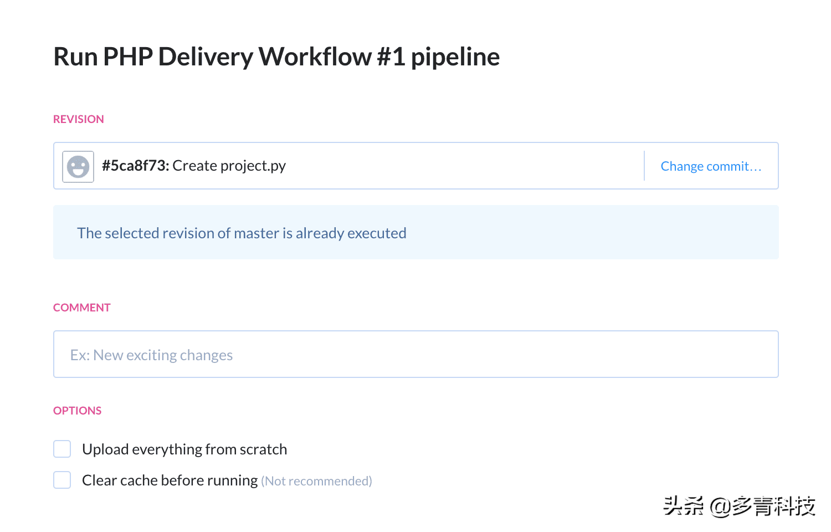Tick Clear cache before running checkbox
The image size is (831, 532).
click(x=62, y=480)
